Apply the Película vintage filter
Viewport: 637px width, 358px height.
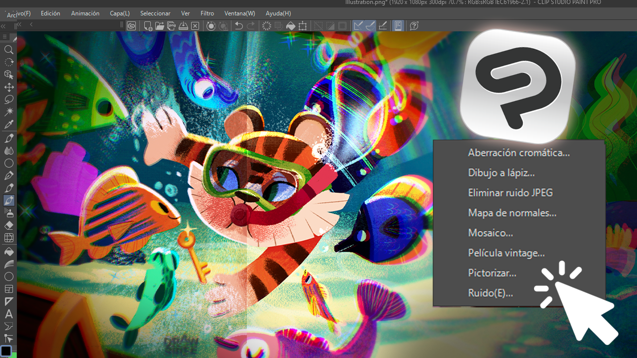[506, 253]
